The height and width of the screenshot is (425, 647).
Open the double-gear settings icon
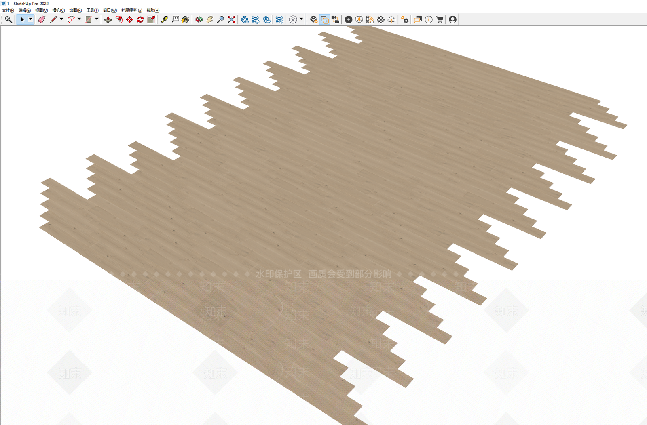(x=405, y=19)
